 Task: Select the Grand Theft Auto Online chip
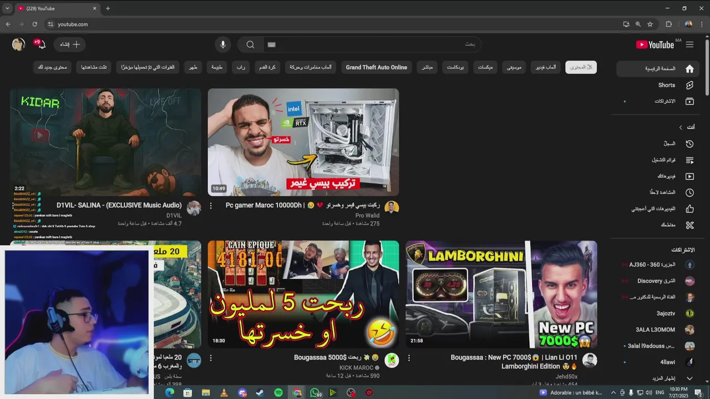point(377,67)
